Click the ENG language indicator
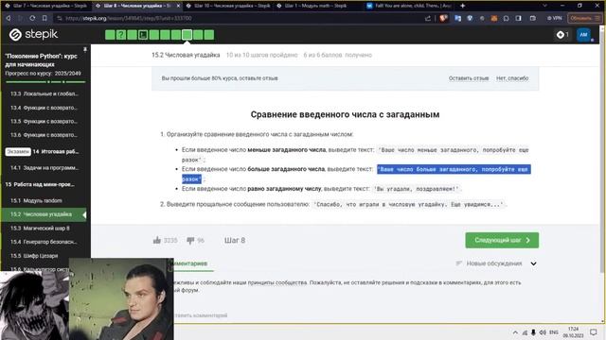 click(x=553, y=332)
